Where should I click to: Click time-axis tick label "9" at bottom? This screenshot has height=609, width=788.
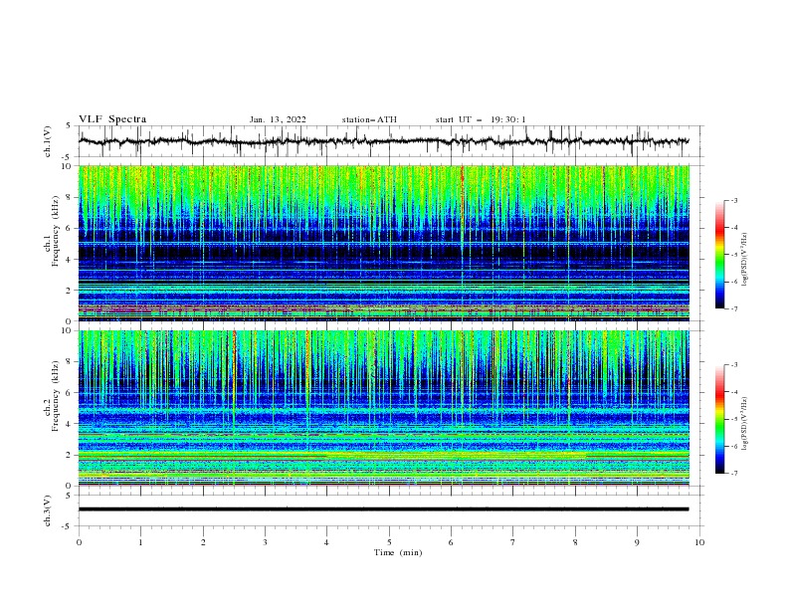(637, 542)
